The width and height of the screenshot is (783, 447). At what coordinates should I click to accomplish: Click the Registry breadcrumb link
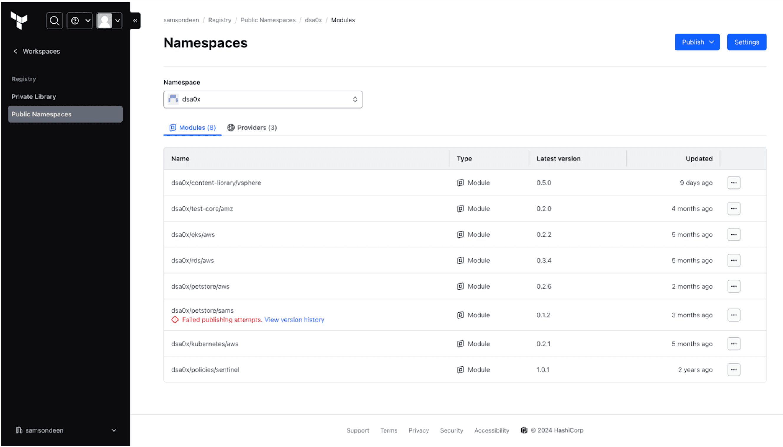point(219,20)
